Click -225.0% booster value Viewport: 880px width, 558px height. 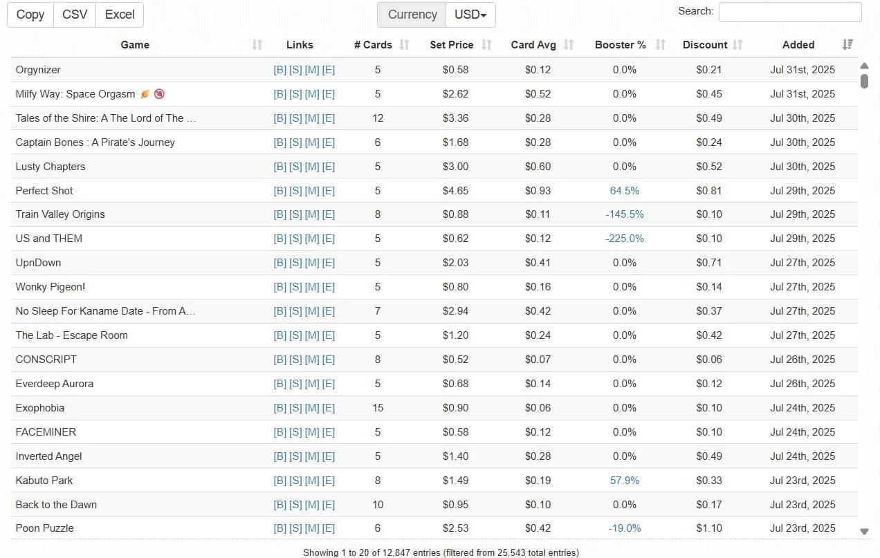tap(625, 239)
